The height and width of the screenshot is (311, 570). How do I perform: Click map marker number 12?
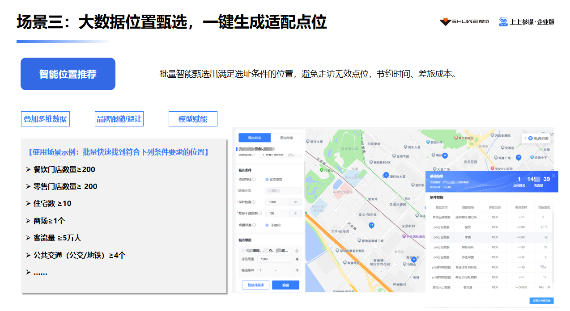click(519, 157)
